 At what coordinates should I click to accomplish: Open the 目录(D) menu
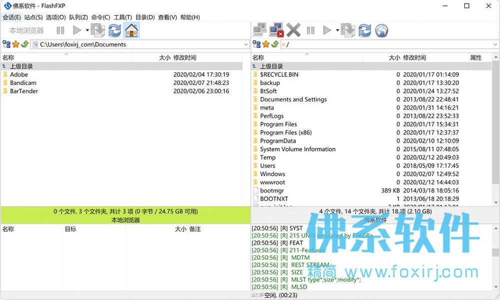pyautogui.click(x=145, y=17)
